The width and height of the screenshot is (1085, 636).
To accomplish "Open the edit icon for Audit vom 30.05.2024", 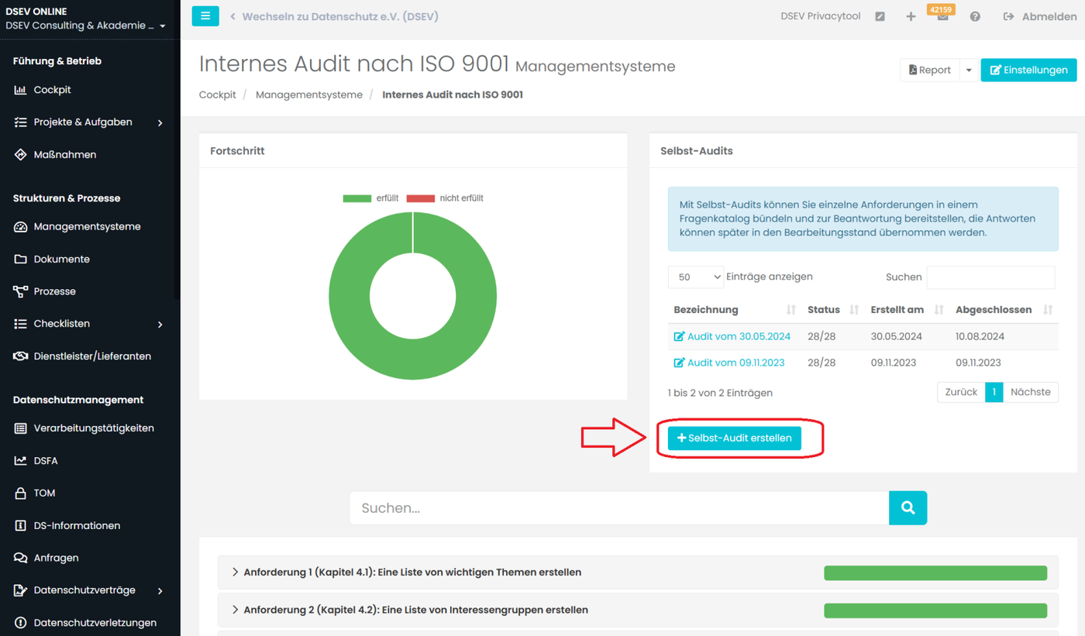I will pos(680,337).
